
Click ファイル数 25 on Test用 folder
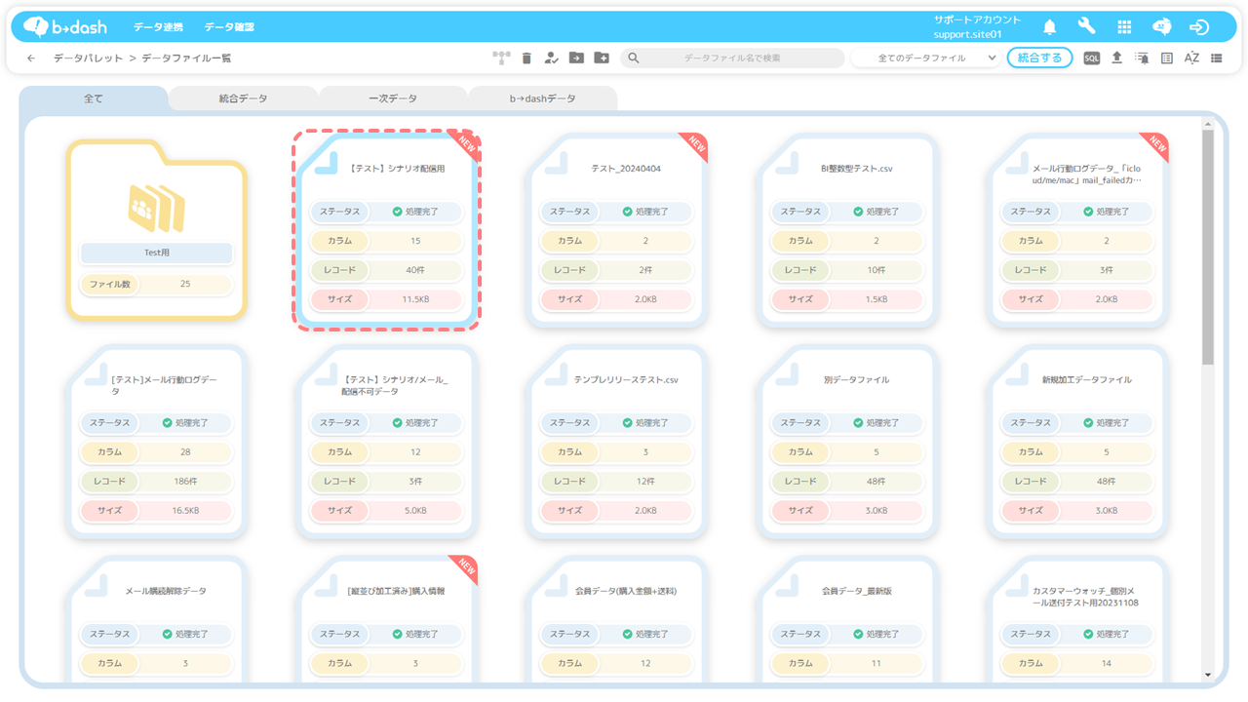[157, 284]
